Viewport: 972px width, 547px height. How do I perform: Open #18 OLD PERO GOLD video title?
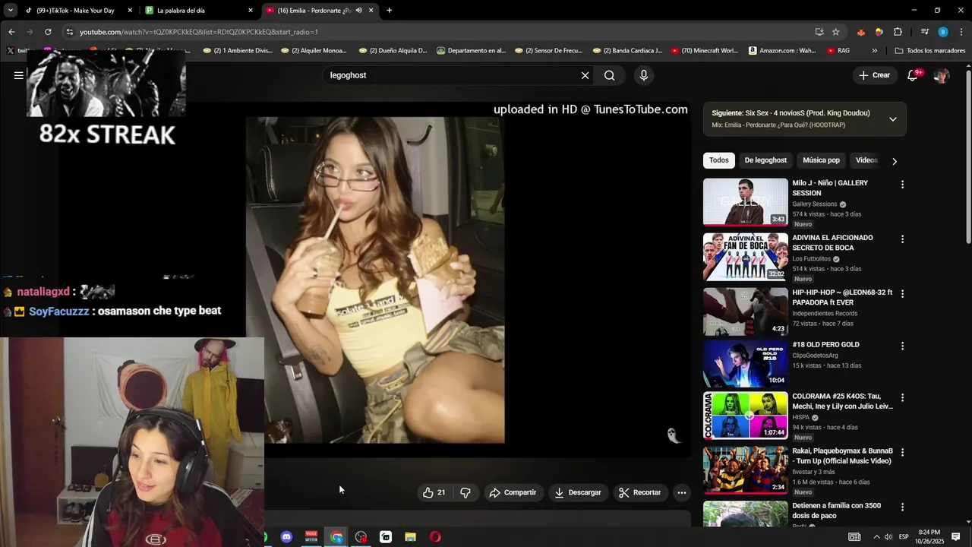(825, 344)
